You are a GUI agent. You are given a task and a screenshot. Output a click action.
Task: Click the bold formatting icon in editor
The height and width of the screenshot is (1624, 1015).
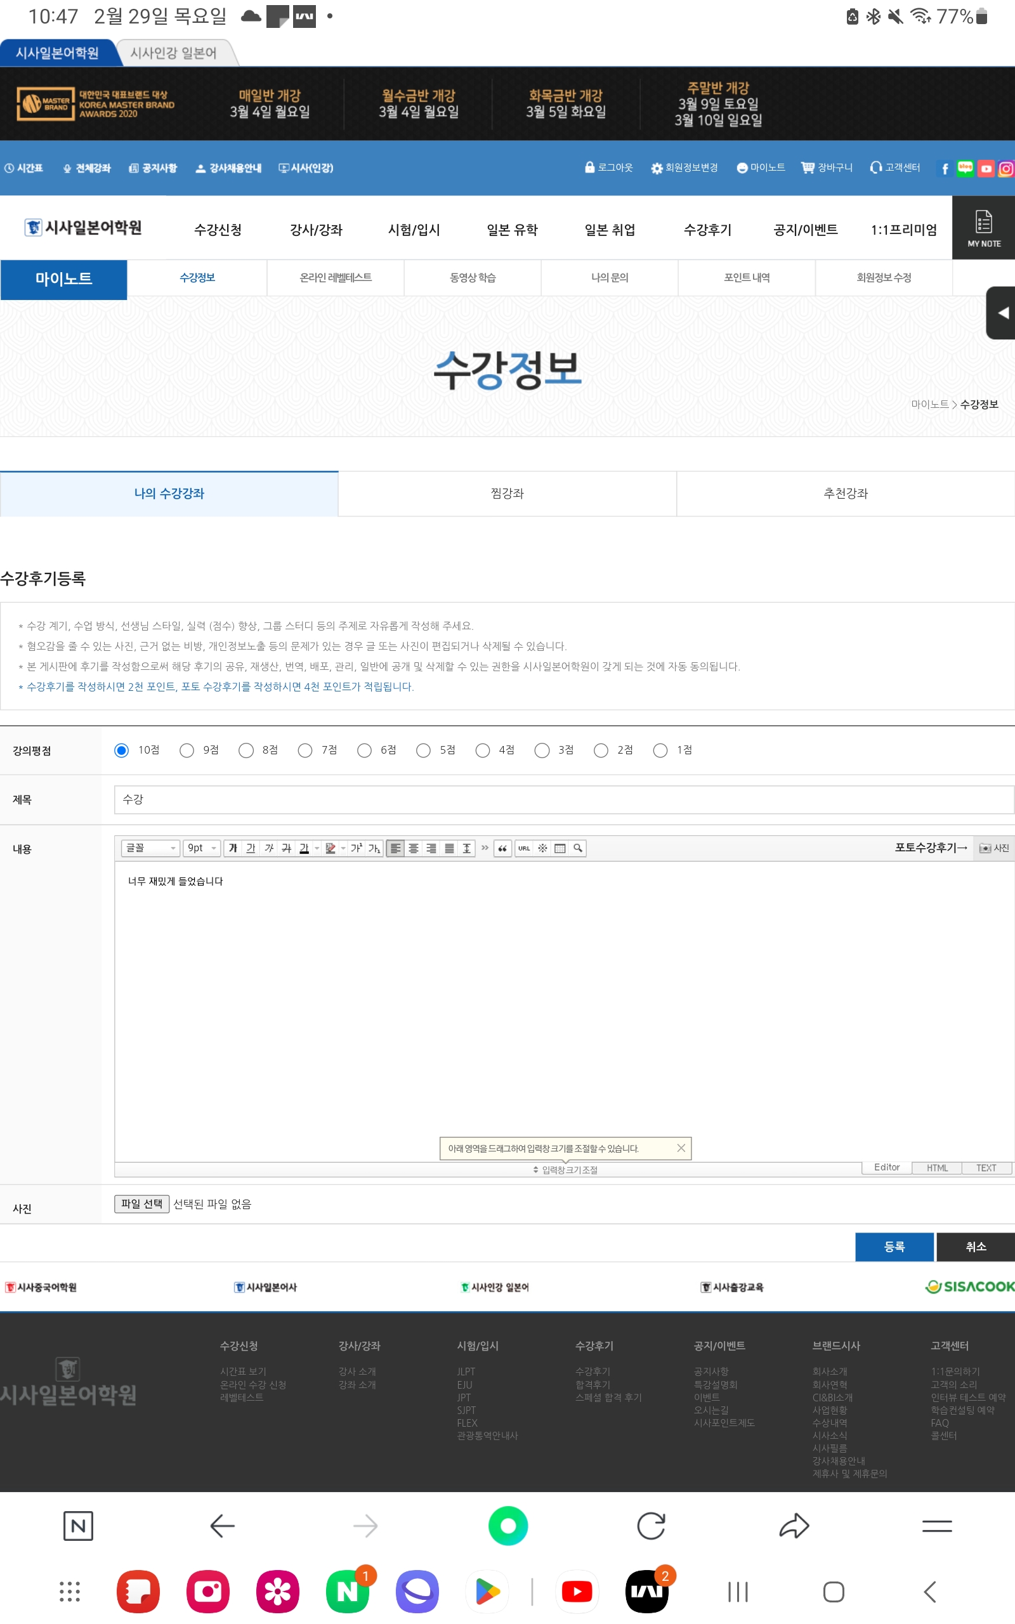233,848
